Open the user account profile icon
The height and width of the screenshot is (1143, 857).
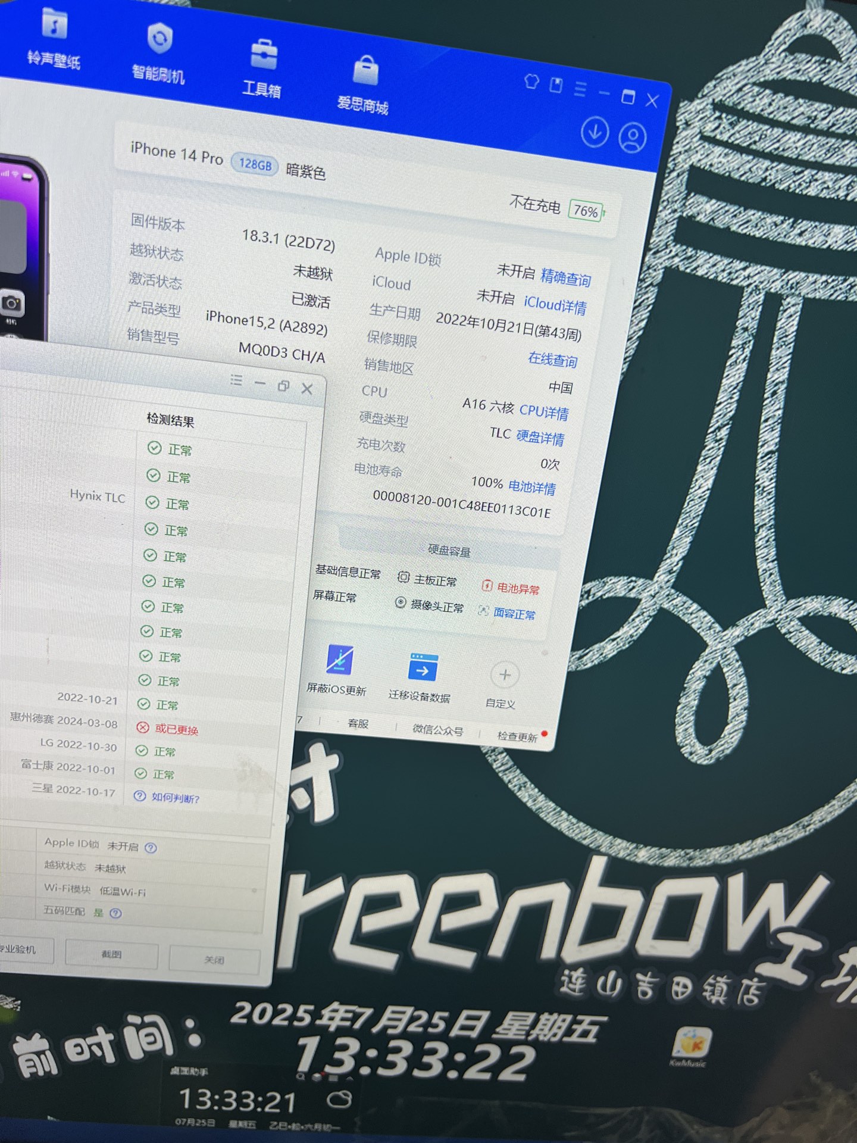(633, 138)
